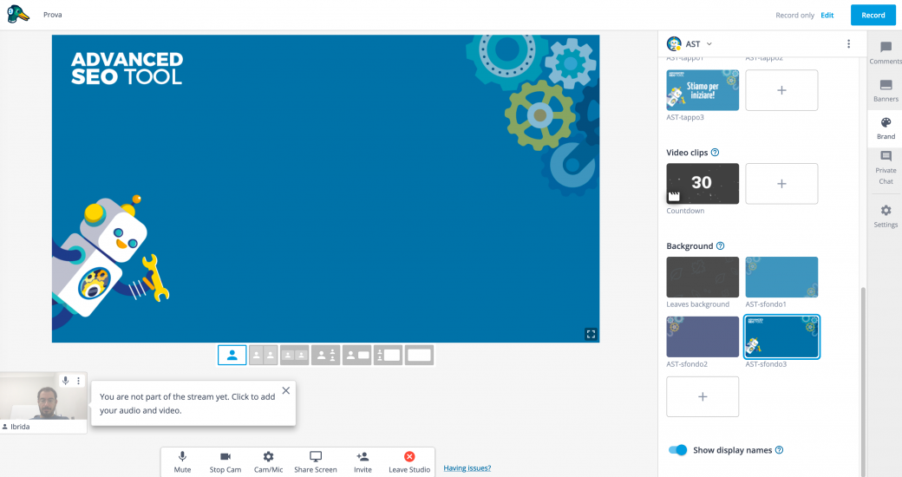The width and height of the screenshot is (902, 477).
Task: Select the AST-sfondo3 background thumbnail
Action: pos(781,337)
